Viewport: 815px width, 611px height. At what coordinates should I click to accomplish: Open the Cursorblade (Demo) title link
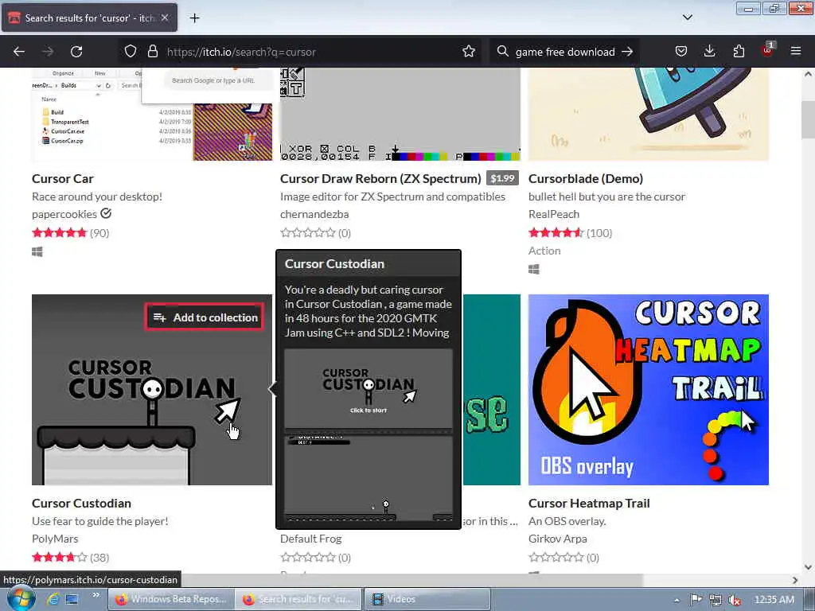point(586,179)
